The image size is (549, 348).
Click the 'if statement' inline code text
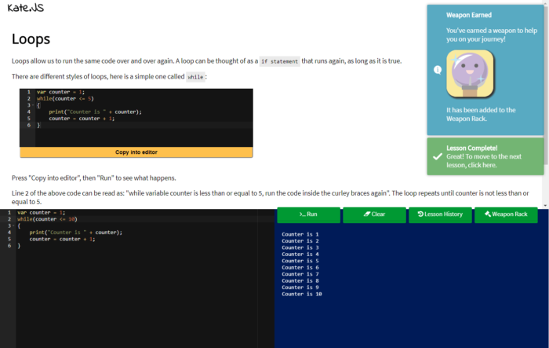click(x=280, y=60)
